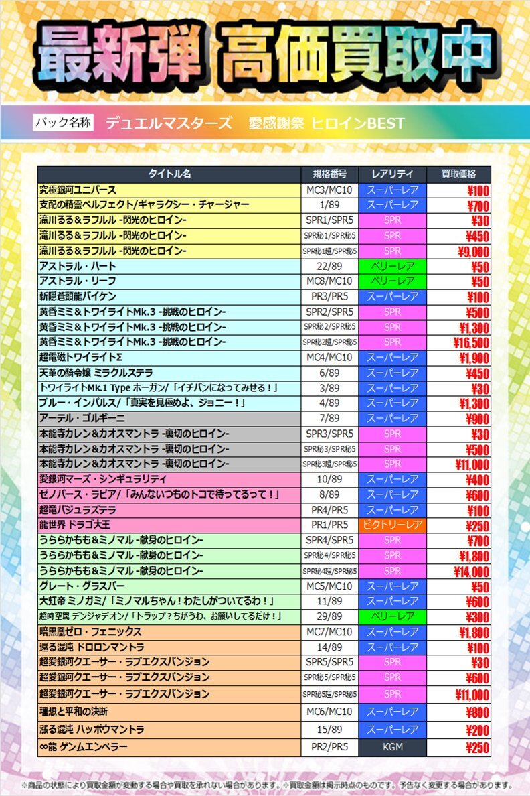530x796 pixels.
Task: Select ベリーレア rarity in アストラル・リーフ row
Action: click(392, 281)
